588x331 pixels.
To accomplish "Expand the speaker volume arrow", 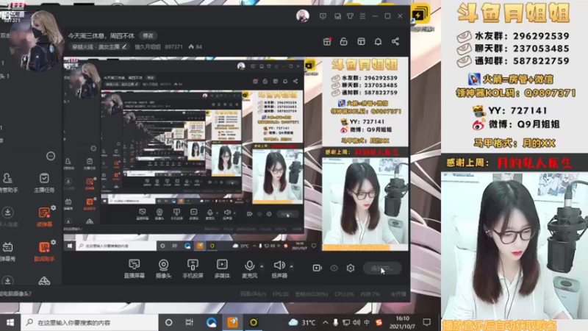I will click(291, 266).
